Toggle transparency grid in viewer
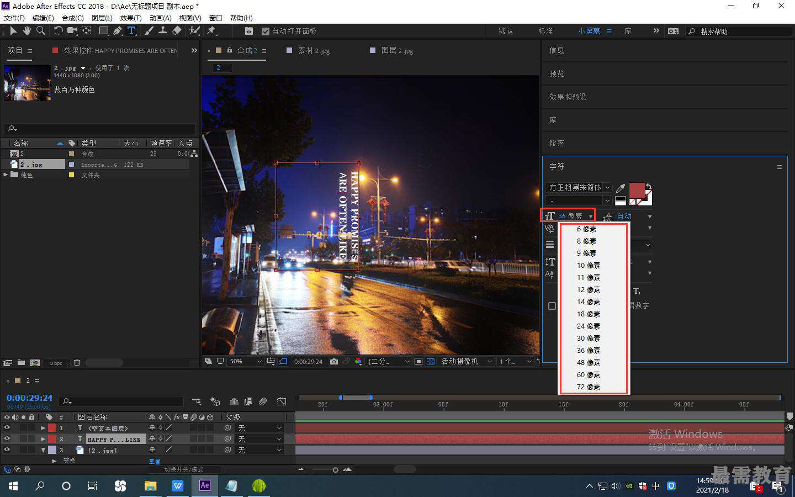Viewport: 795px width, 497px height. point(431,362)
